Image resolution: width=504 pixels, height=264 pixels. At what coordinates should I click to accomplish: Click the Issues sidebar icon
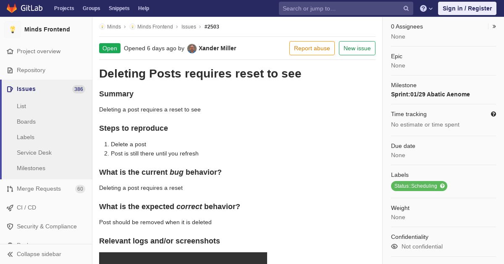[x=10, y=89]
